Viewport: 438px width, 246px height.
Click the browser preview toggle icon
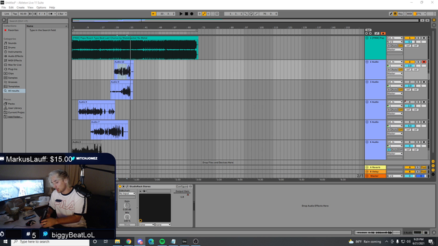[4, 20]
